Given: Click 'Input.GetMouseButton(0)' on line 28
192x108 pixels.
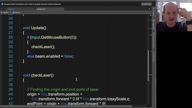Looking at the screenshot, I should [x=53, y=37].
